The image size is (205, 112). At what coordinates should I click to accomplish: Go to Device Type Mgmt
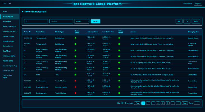(x=9, y=26)
